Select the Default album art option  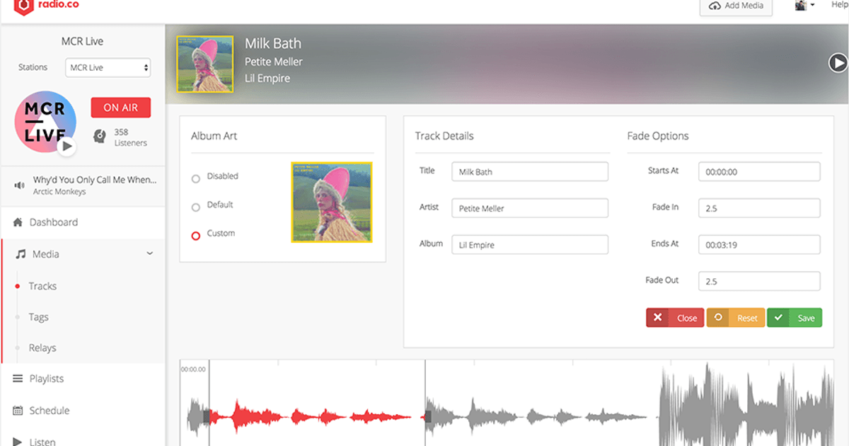coord(196,207)
